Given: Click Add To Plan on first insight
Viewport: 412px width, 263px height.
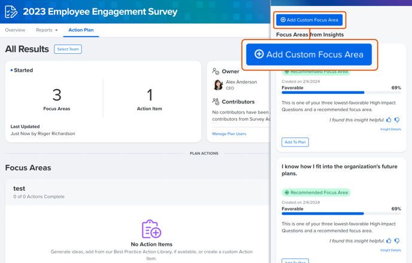Looking at the screenshot, I should (x=295, y=142).
